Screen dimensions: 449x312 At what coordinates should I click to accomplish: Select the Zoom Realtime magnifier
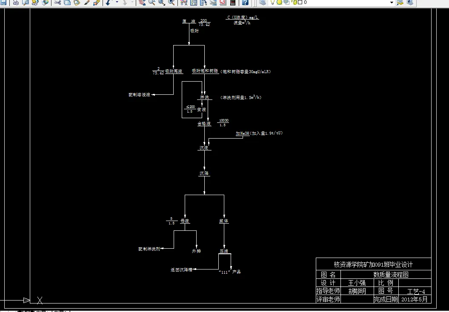pyautogui.click(x=152, y=2)
